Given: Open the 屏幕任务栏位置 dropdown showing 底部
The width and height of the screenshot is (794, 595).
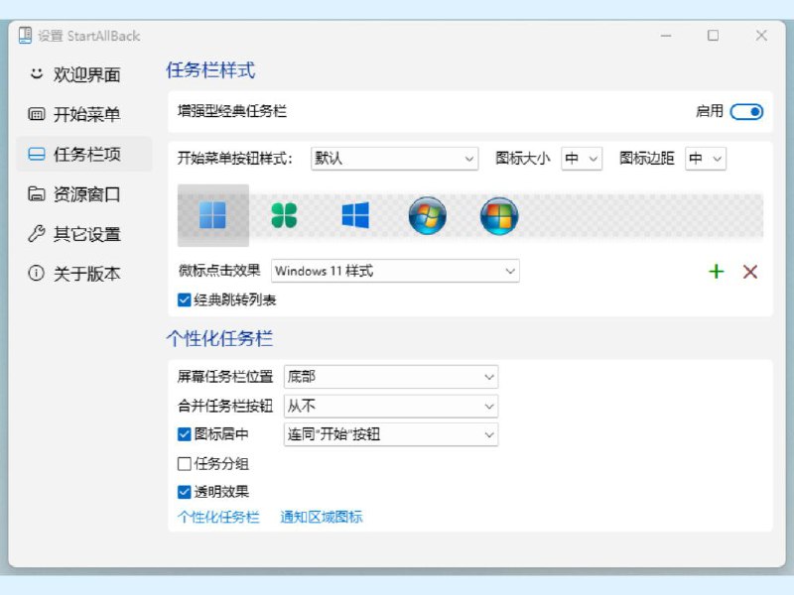Looking at the screenshot, I should (x=391, y=377).
